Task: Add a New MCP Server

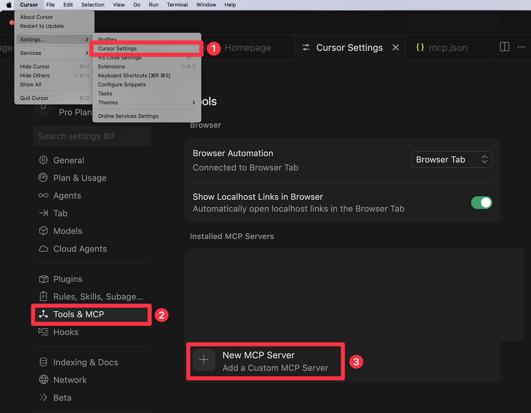Action: [265, 361]
